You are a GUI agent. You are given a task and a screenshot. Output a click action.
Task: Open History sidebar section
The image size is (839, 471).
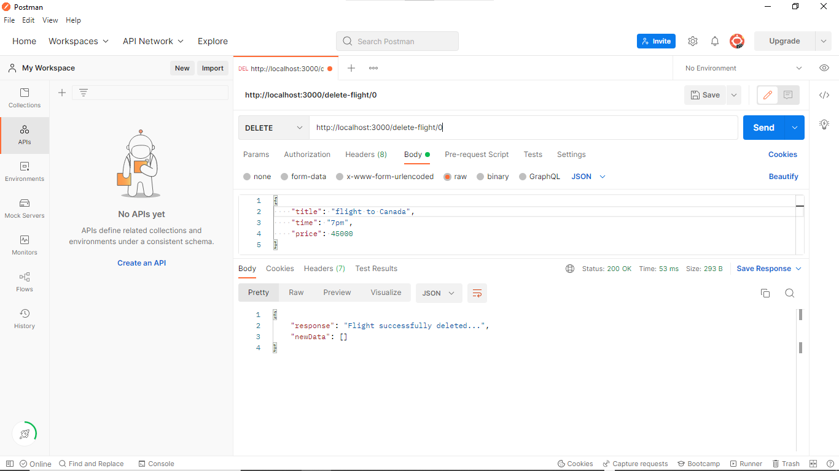[25, 320]
